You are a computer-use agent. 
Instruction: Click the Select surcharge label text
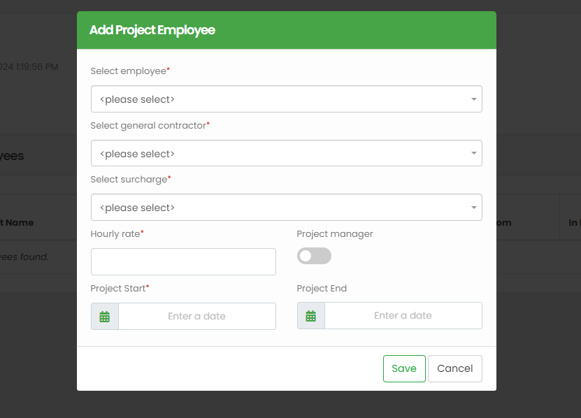(x=129, y=180)
